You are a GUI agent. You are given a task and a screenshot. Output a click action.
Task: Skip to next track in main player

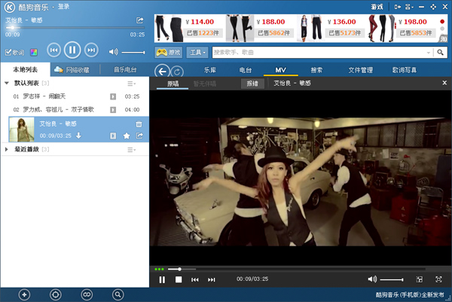91,50
